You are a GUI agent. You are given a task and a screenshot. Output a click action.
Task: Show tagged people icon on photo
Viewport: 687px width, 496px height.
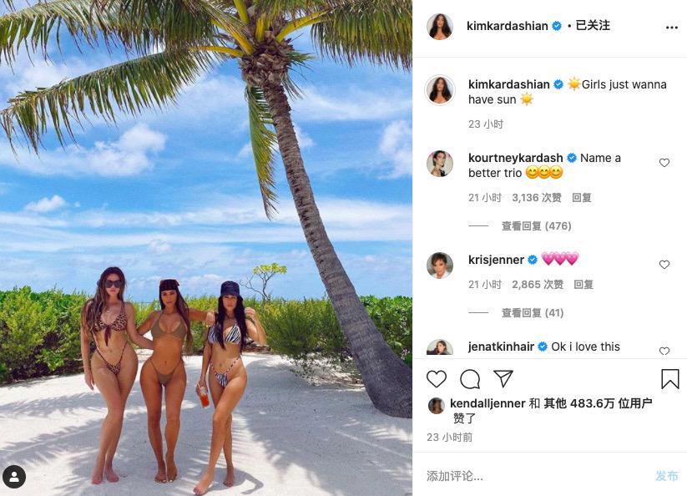coord(14,477)
